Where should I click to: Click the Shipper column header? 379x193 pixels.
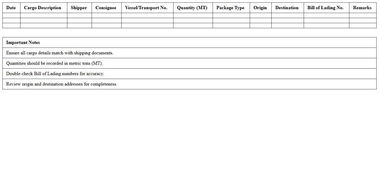79,8
